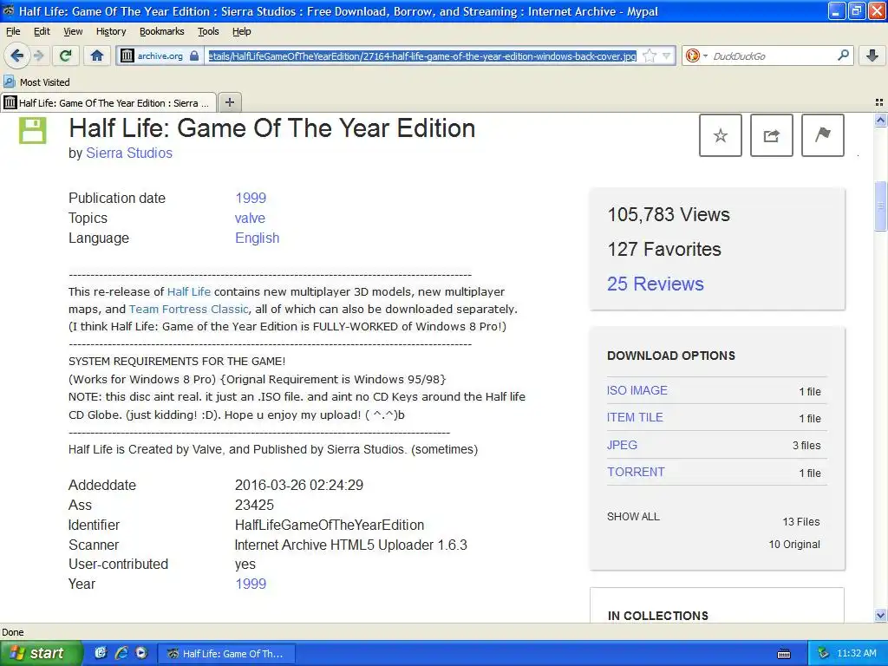This screenshot has height=666, width=888.
Task: Click the vertical scrollbar thumb
Action: coord(880,206)
